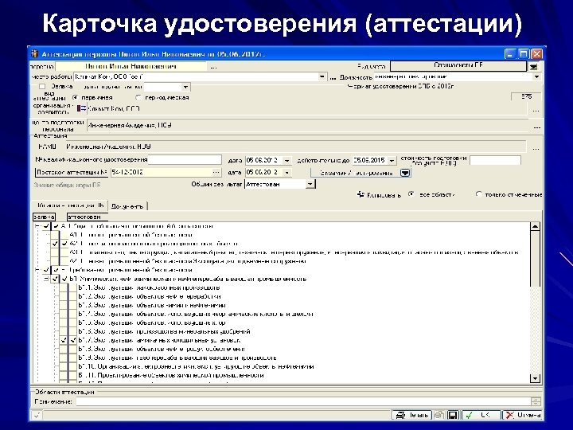Toggle аттестован checkbox for section А
Image resolution: width=573 pixels, height=430 pixels.
[x=56, y=226]
